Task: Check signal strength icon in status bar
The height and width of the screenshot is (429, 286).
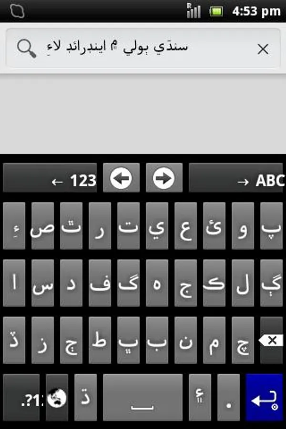Action: [194, 11]
